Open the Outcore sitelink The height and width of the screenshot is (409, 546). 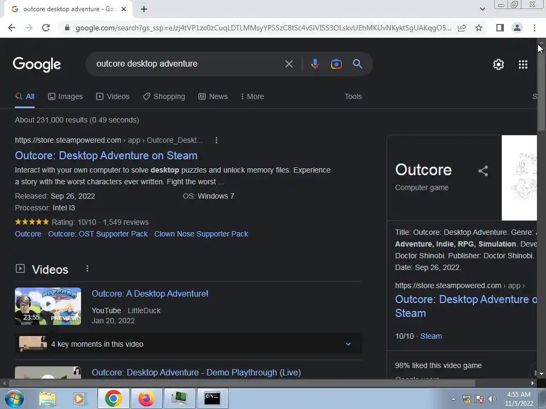tap(28, 234)
